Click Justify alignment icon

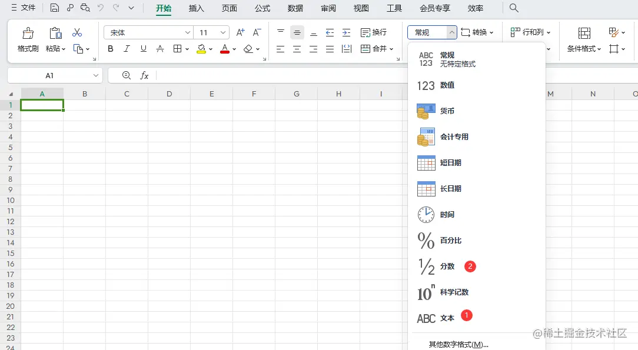click(330, 49)
